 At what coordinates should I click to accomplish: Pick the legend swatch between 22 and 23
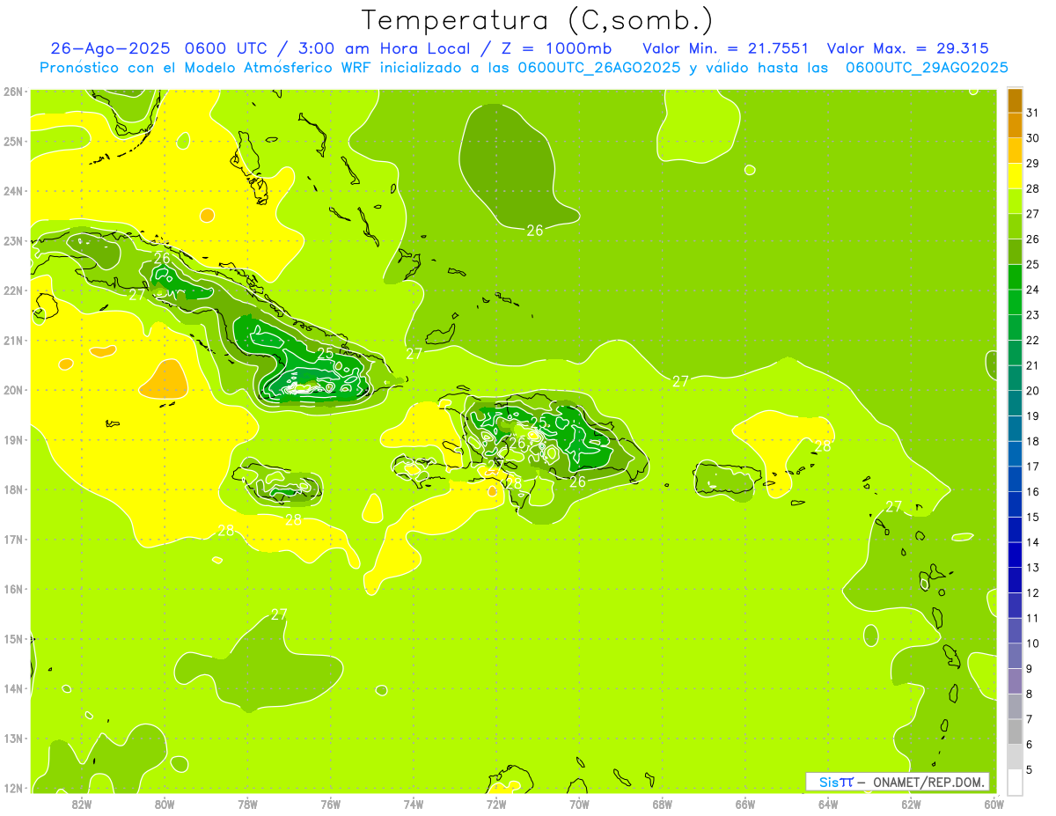[1015, 327]
